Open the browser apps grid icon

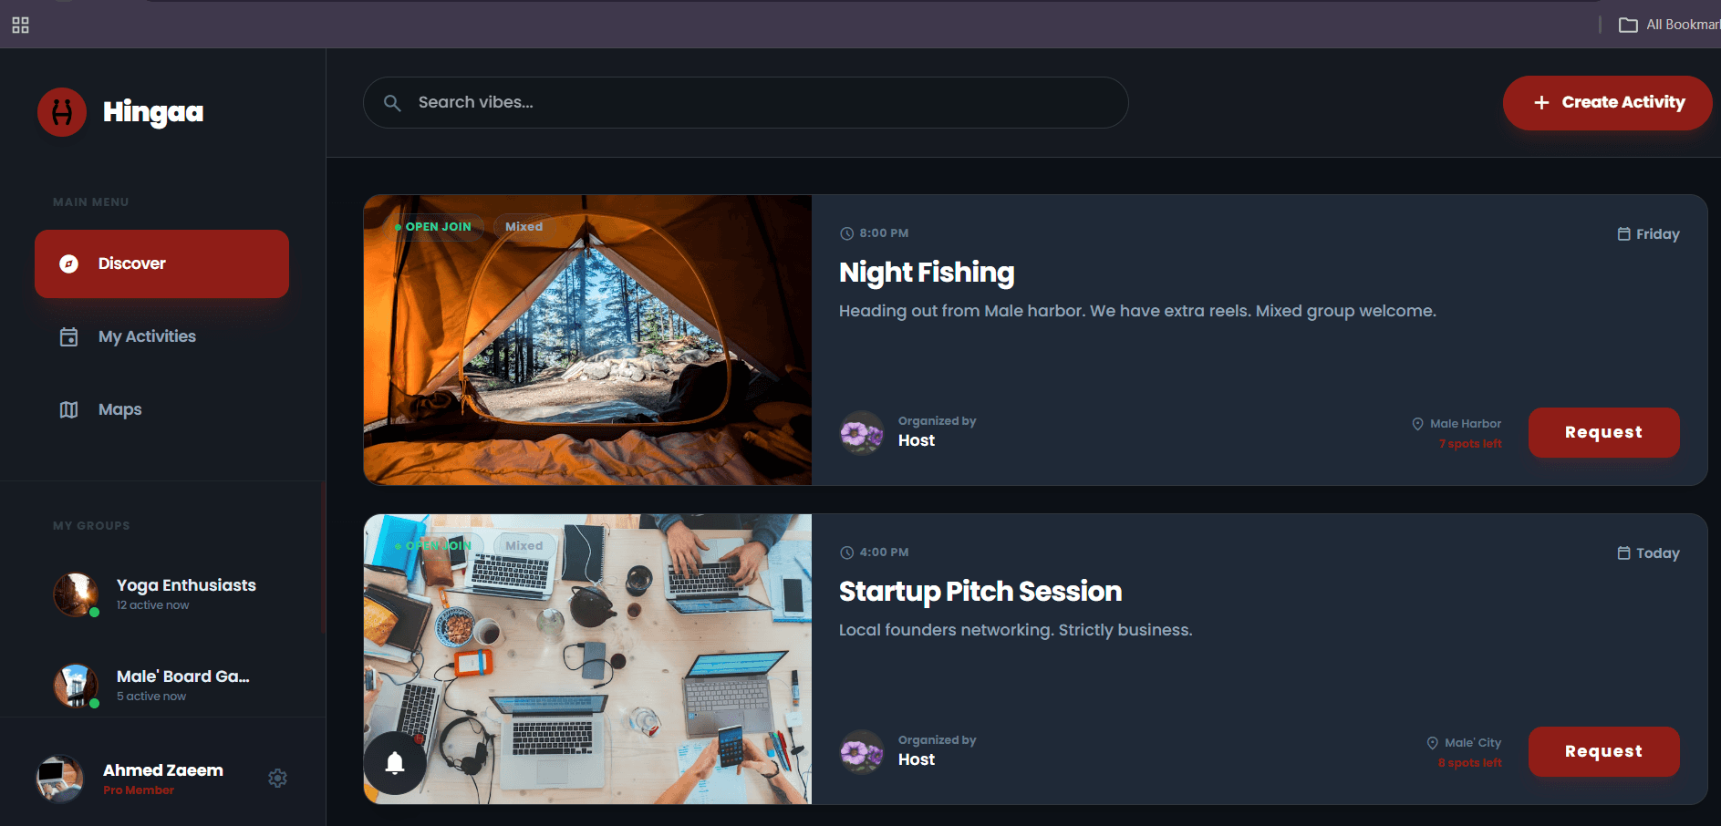coord(21,25)
